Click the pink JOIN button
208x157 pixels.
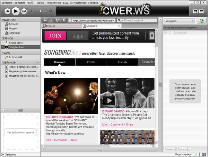55,36
